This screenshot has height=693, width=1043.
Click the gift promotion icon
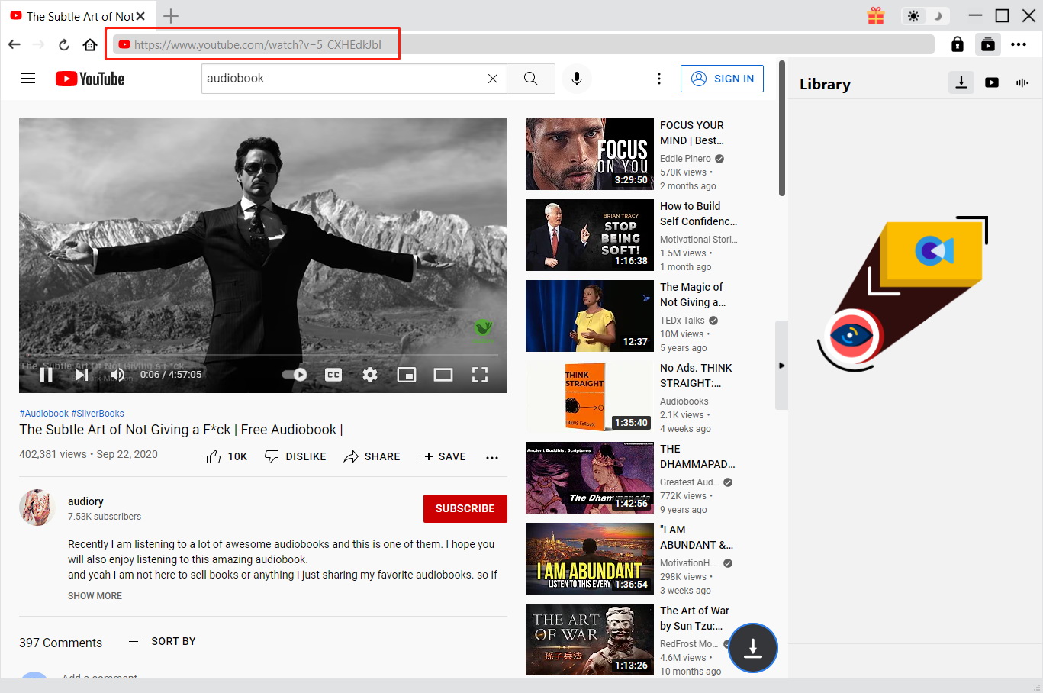(875, 15)
